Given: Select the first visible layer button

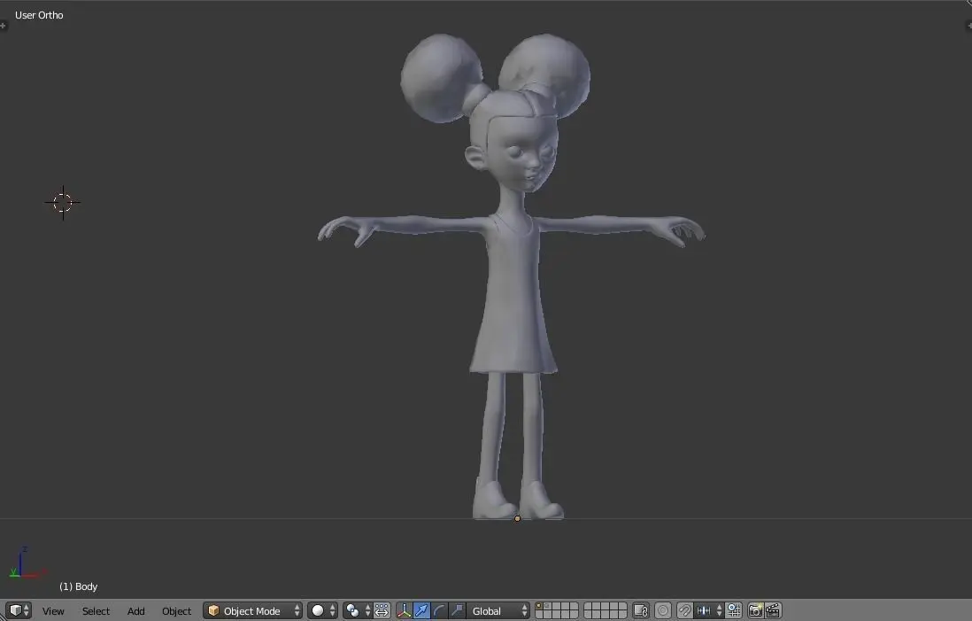Looking at the screenshot, I should (x=539, y=606).
